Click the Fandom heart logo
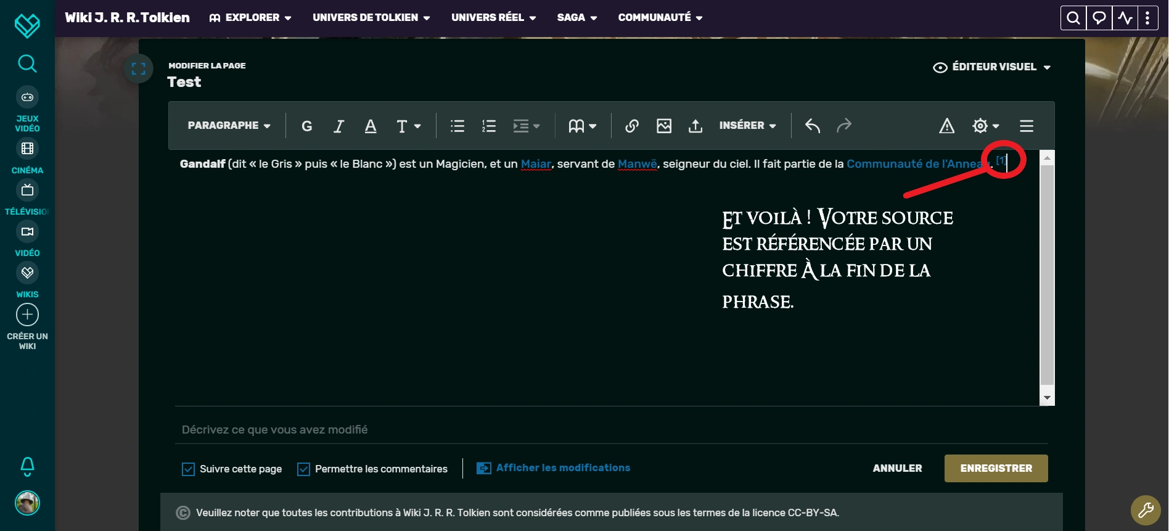Viewport: 1169px width, 531px height. [x=27, y=26]
